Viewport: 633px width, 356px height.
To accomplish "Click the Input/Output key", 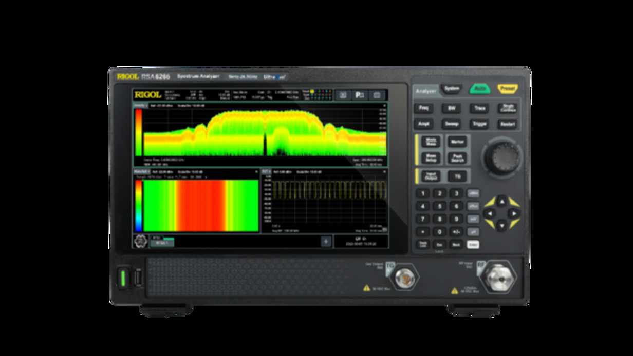I will pyautogui.click(x=431, y=176).
